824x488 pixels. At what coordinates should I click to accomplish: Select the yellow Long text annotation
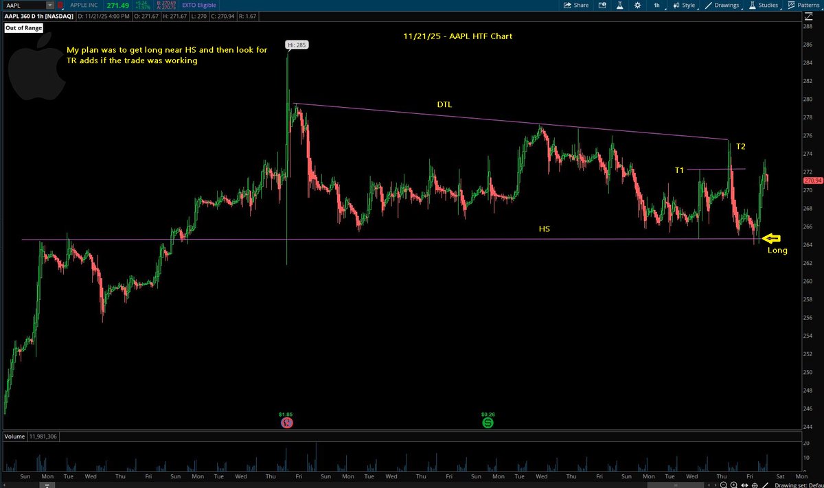(777, 251)
